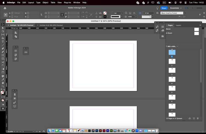
Task: Open the Layout menu
Action: coord(31,2)
